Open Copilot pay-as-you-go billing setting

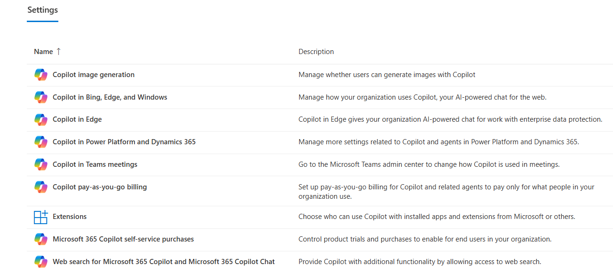pyautogui.click(x=100, y=187)
